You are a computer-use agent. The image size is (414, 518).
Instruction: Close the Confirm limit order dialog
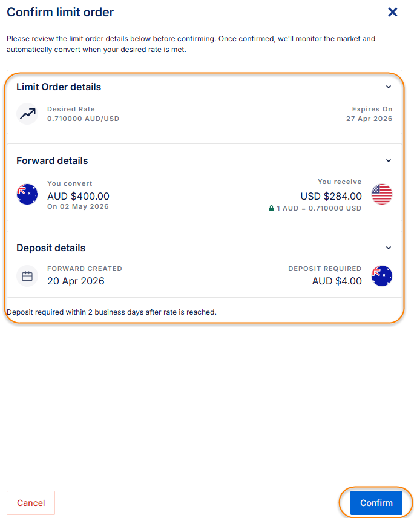(x=393, y=12)
